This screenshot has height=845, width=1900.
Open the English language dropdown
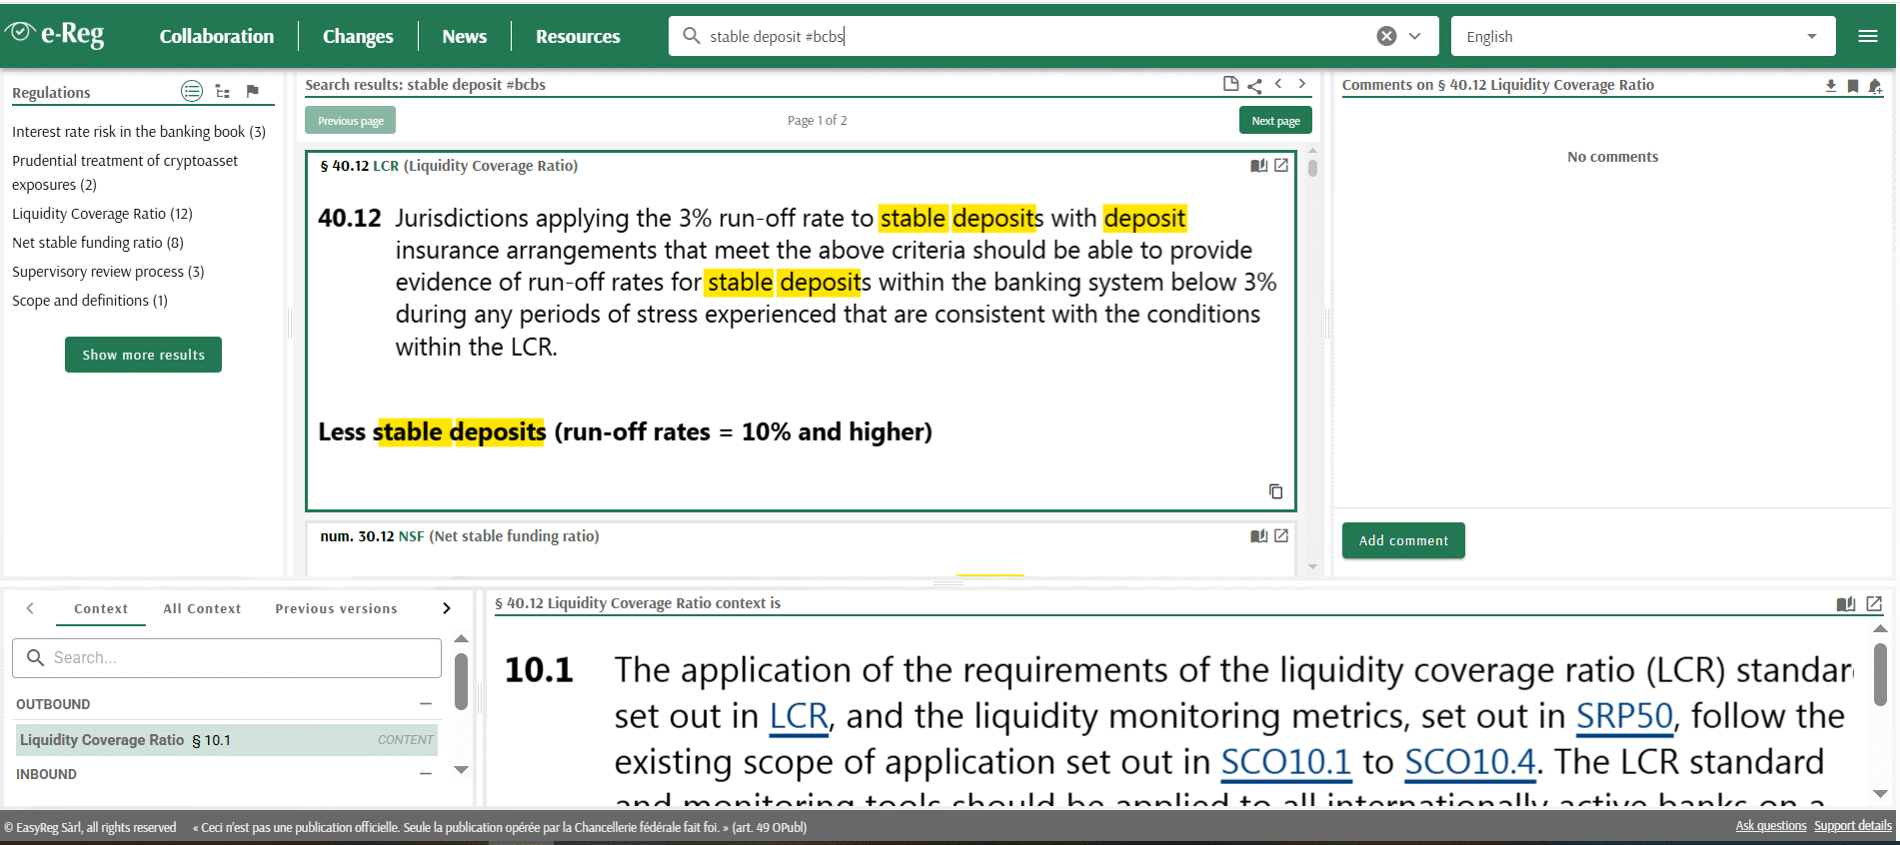click(x=1642, y=36)
